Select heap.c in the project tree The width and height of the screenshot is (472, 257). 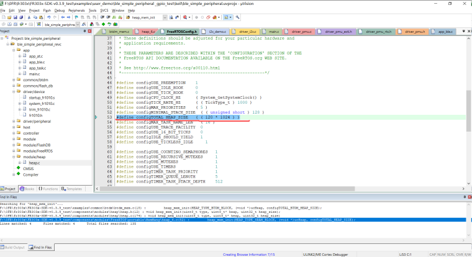coord(34,163)
